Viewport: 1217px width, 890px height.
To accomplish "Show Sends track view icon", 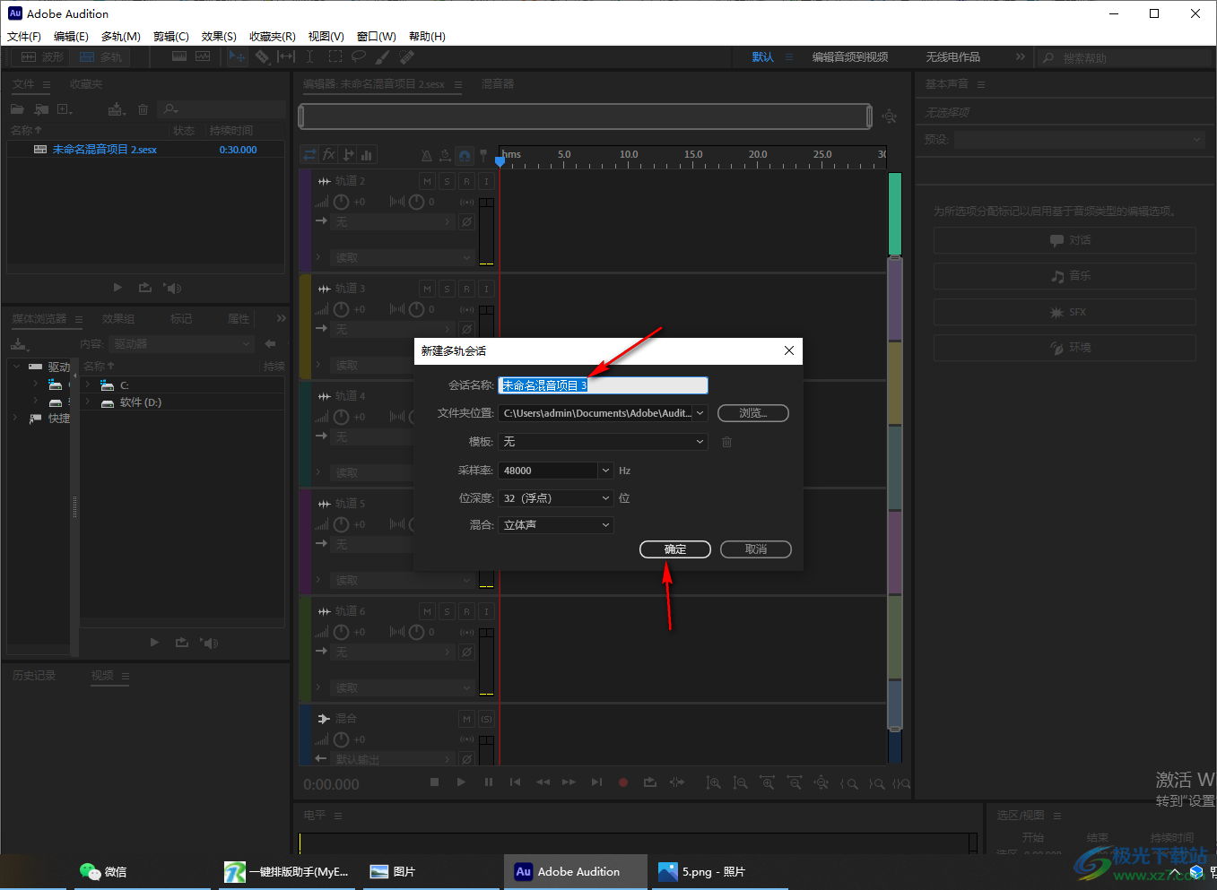I will [x=348, y=154].
